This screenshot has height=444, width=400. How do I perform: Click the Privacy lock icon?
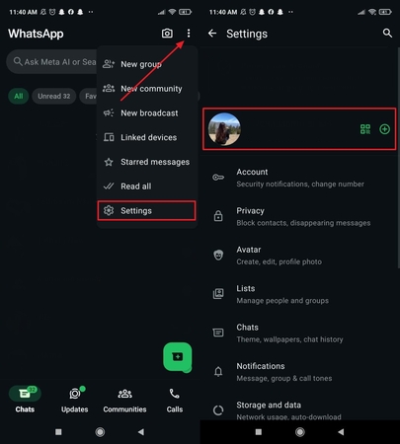[x=218, y=216]
